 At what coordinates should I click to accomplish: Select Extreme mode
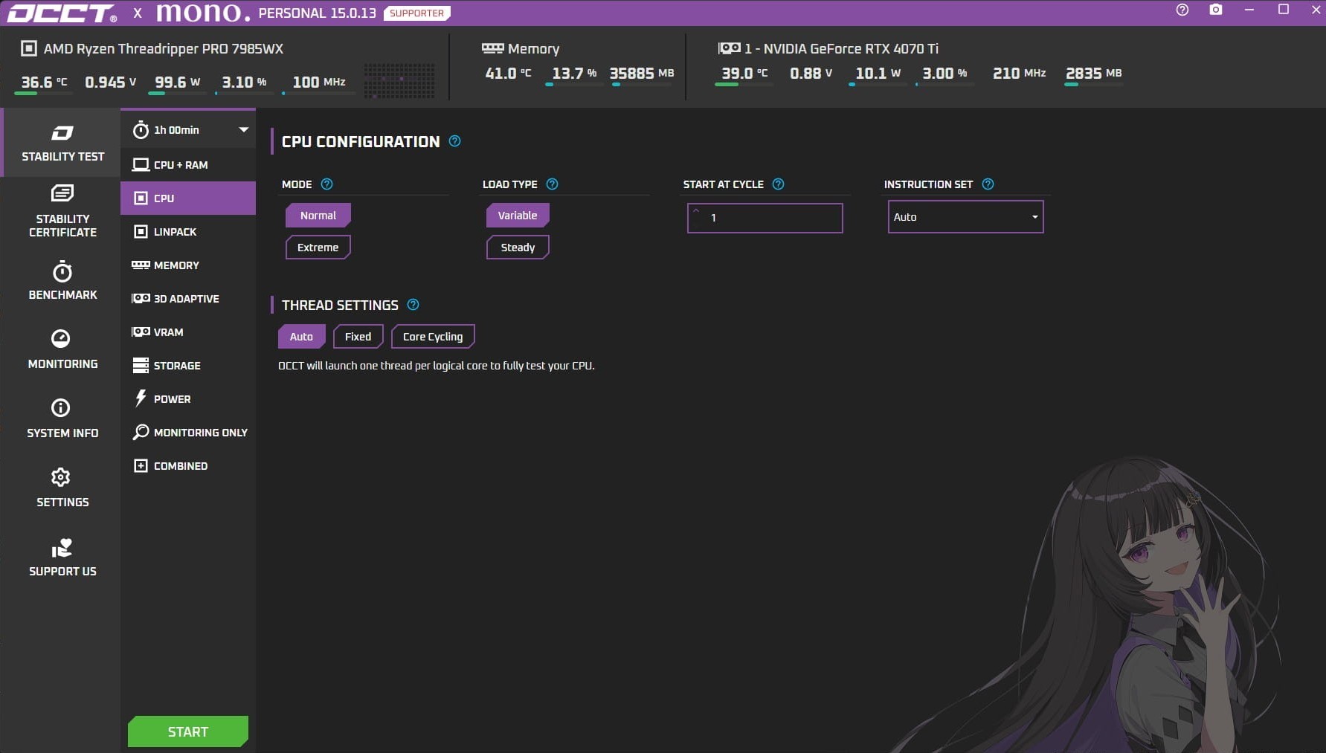(x=318, y=248)
